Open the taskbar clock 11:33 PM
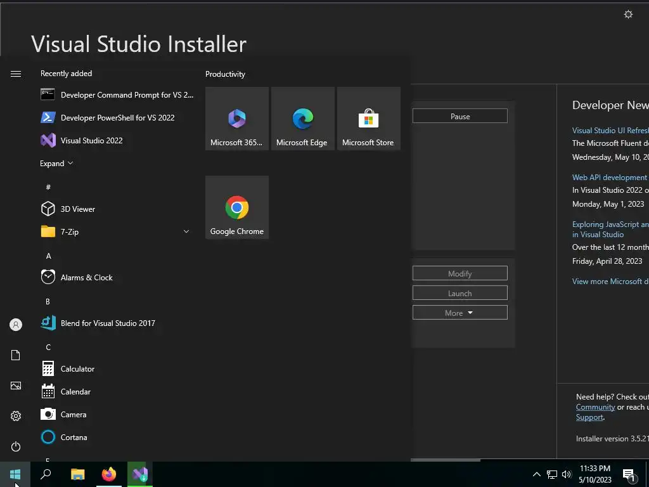Viewport: 649px width, 487px height. click(594, 474)
